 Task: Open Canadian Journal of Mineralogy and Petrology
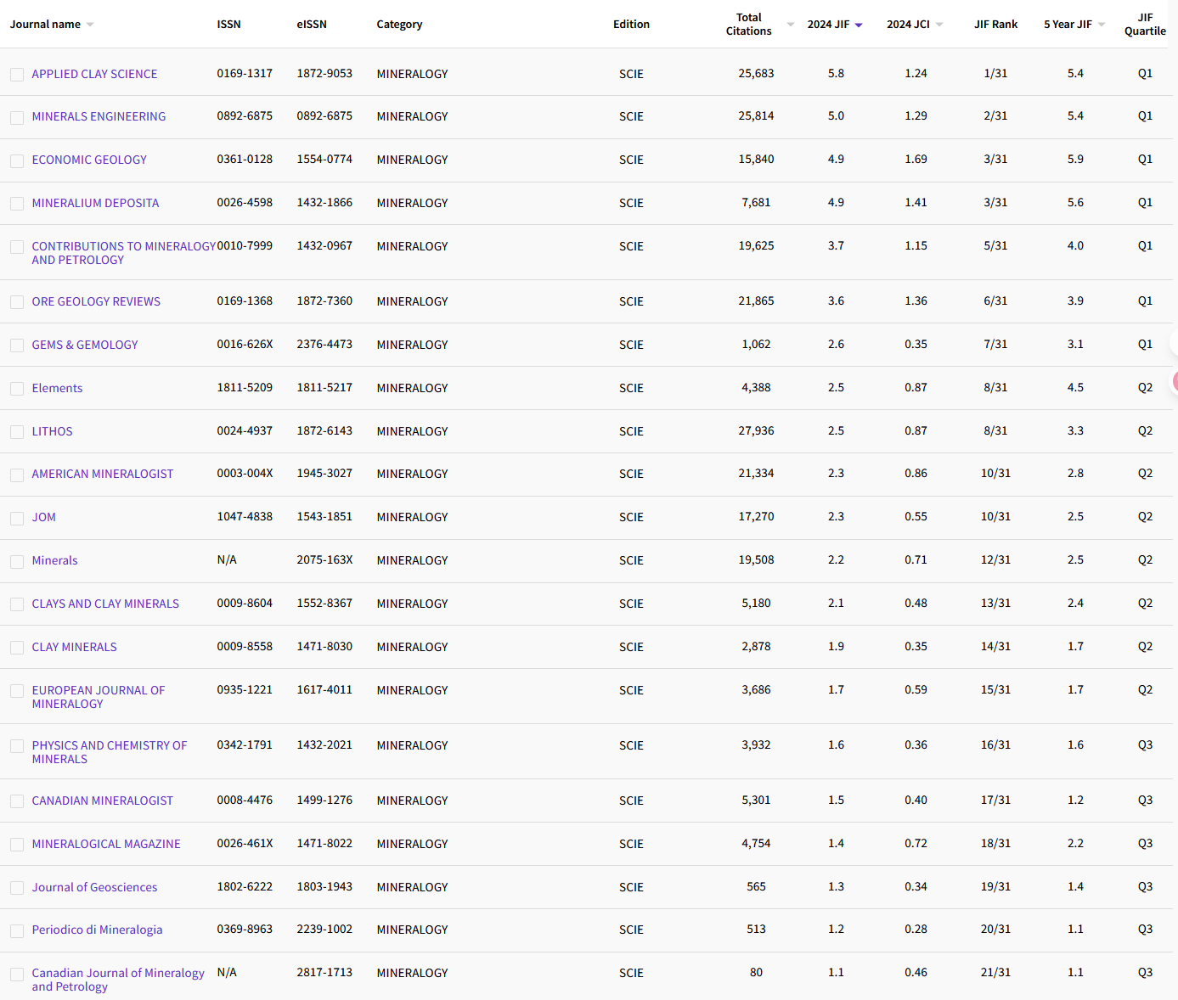coord(118,980)
